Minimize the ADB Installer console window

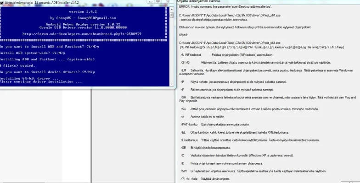point(150,2)
